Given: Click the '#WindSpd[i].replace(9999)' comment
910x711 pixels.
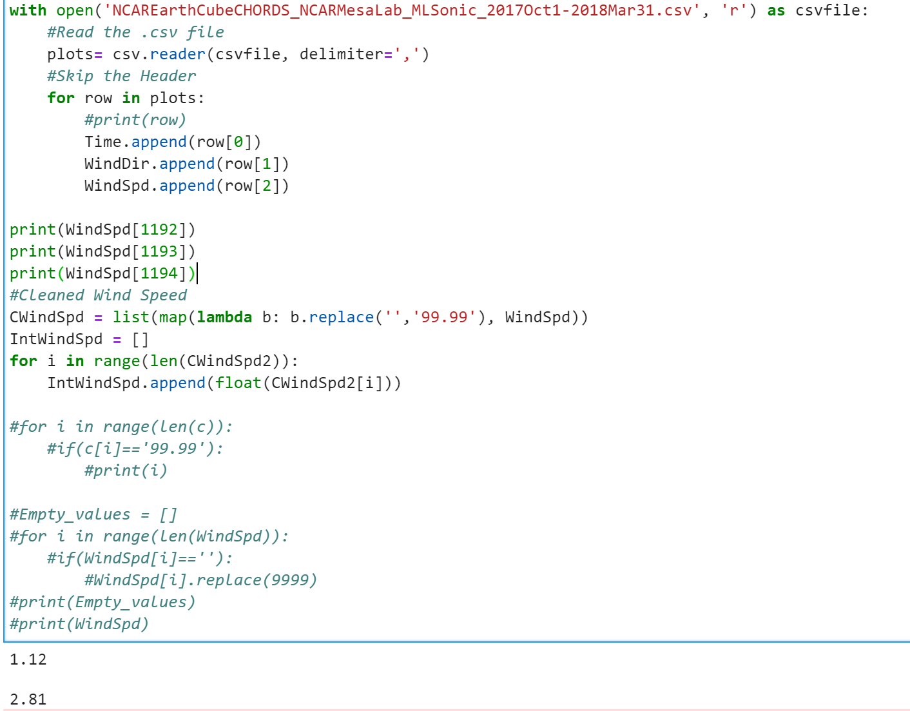Looking at the screenshot, I should tap(200, 580).
